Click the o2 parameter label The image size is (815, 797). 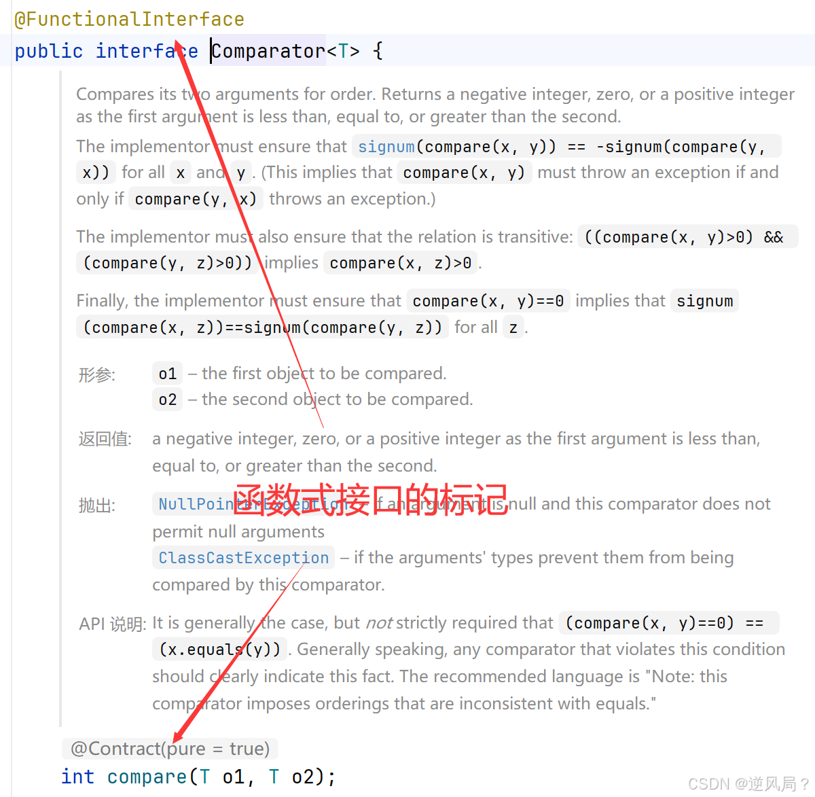coord(167,399)
